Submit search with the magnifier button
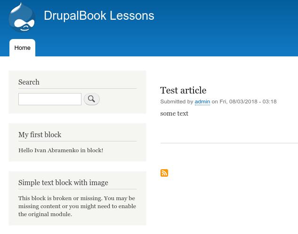This screenshot has height=234, width=298. coord(92,99)
